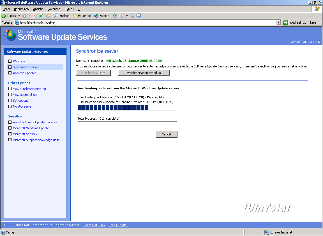Click the Refresh page icon
Viewport: 323px width, 236px height.
(41, 16)
